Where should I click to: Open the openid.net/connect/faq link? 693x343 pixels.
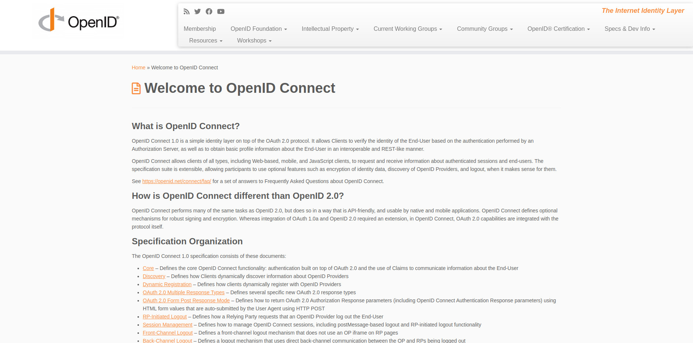(x=177, y=181)
